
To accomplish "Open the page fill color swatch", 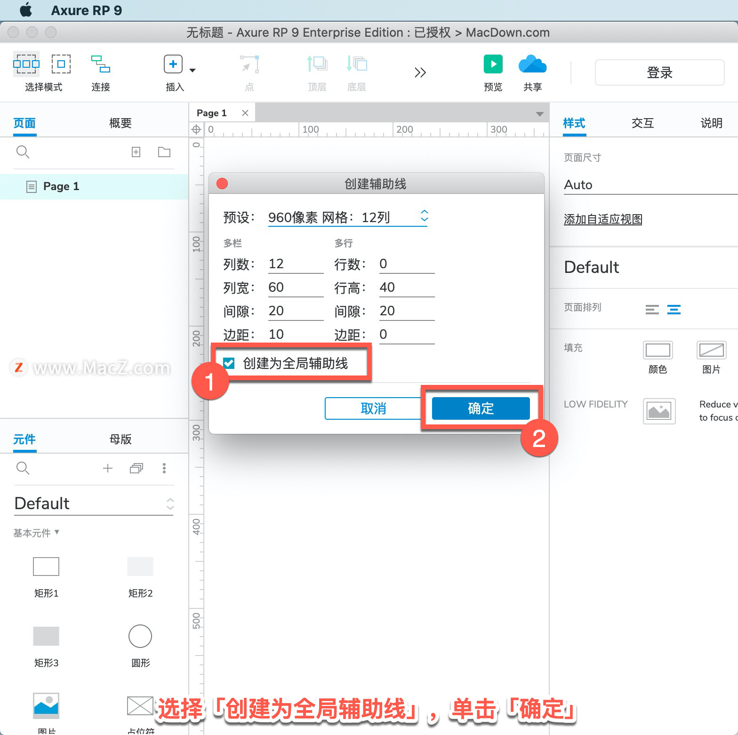I will [x=658, y=350].
